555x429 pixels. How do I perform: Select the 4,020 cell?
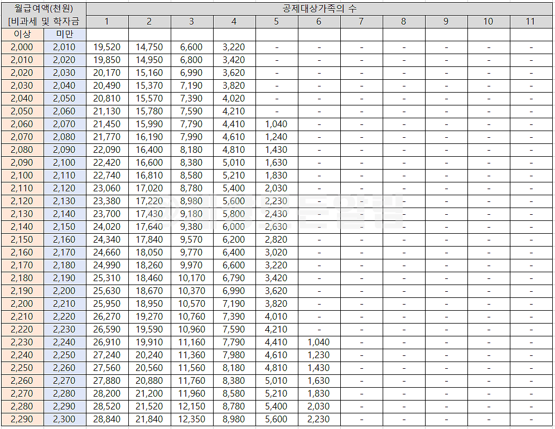point(234,98)
